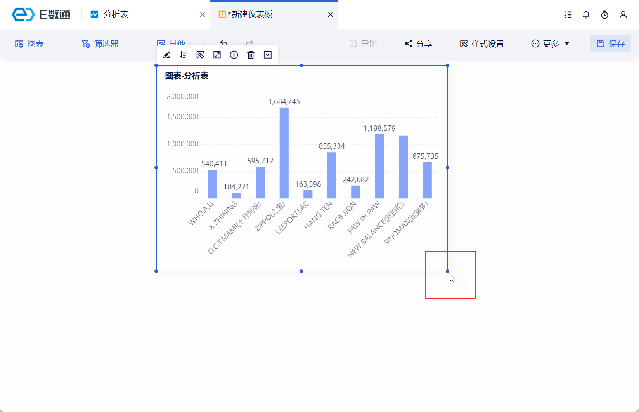Add a 筛选器 filter component
The height and width of the screenshot is (412, 639).
pos(100,44)
